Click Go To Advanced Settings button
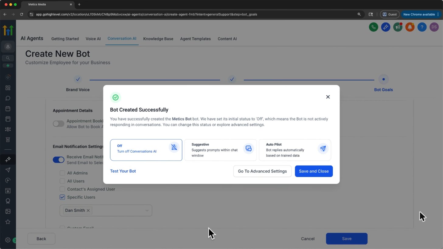This screenshot has height=249, width=443. pyautogui.click(x=262, y=171)
